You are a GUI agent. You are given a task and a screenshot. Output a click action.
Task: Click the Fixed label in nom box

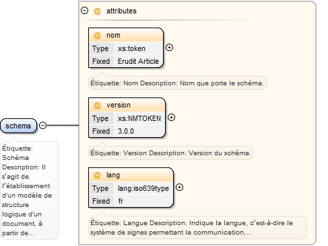pyautogui.click(x=101, y=61)
